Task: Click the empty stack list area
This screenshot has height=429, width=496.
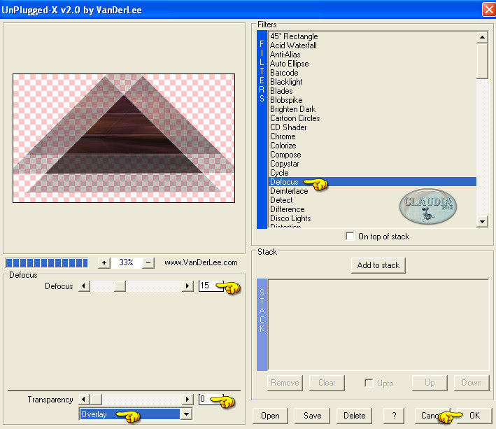Action: tap(378, 325)
